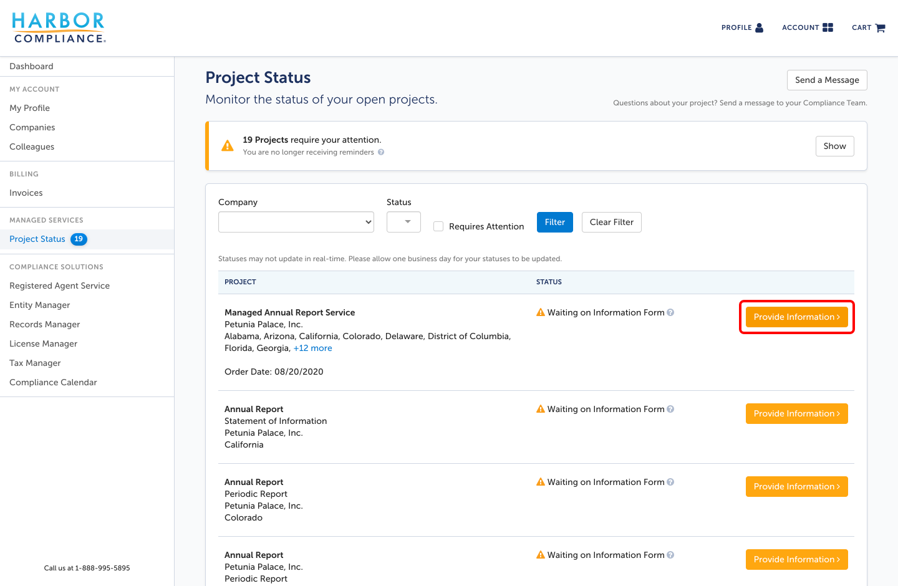Open Colleagues in sidebar
This screenshot has width=898, height=586.
pyautogui.click(x=32, y=146)
